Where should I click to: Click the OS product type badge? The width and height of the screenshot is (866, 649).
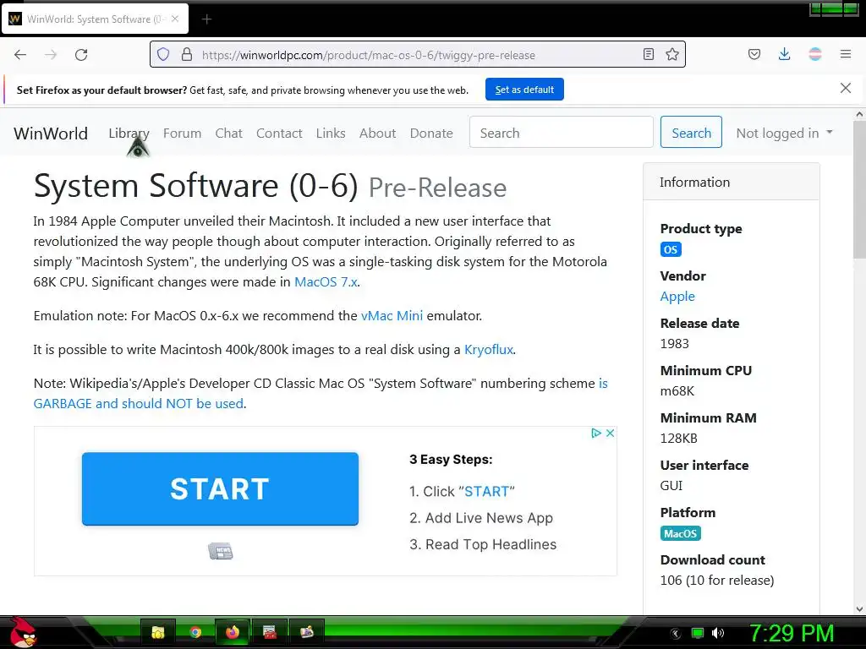click(671, 249)
